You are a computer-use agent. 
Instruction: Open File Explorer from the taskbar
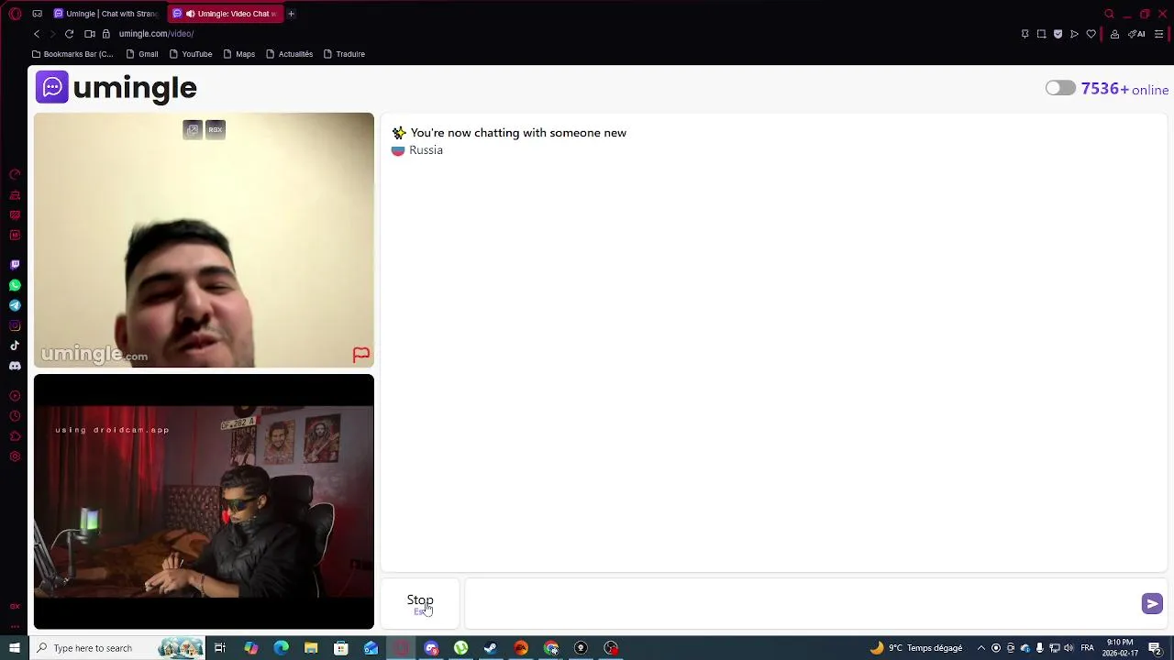pyautogui.click(x=311, y=648)
